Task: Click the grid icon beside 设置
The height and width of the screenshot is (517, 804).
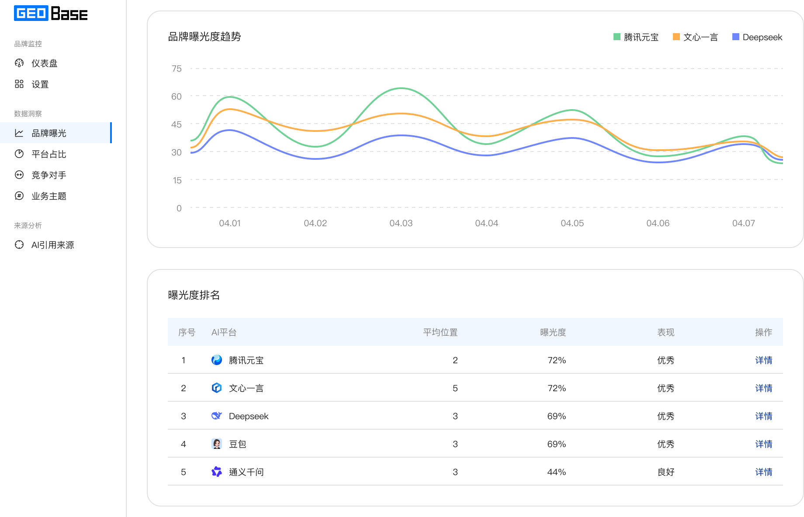Action: click(x=19, y=84)
